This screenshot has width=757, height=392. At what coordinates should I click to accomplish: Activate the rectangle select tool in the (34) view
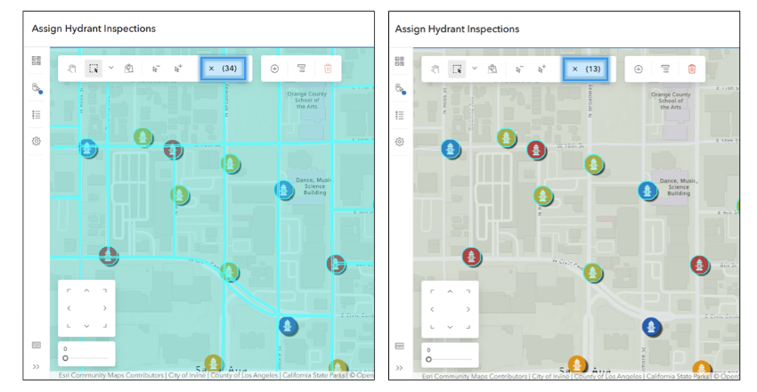pos(94,69)
